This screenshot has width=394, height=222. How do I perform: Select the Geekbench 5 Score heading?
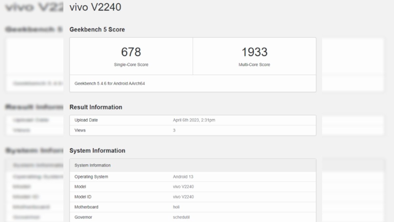(x=97, y=29)
